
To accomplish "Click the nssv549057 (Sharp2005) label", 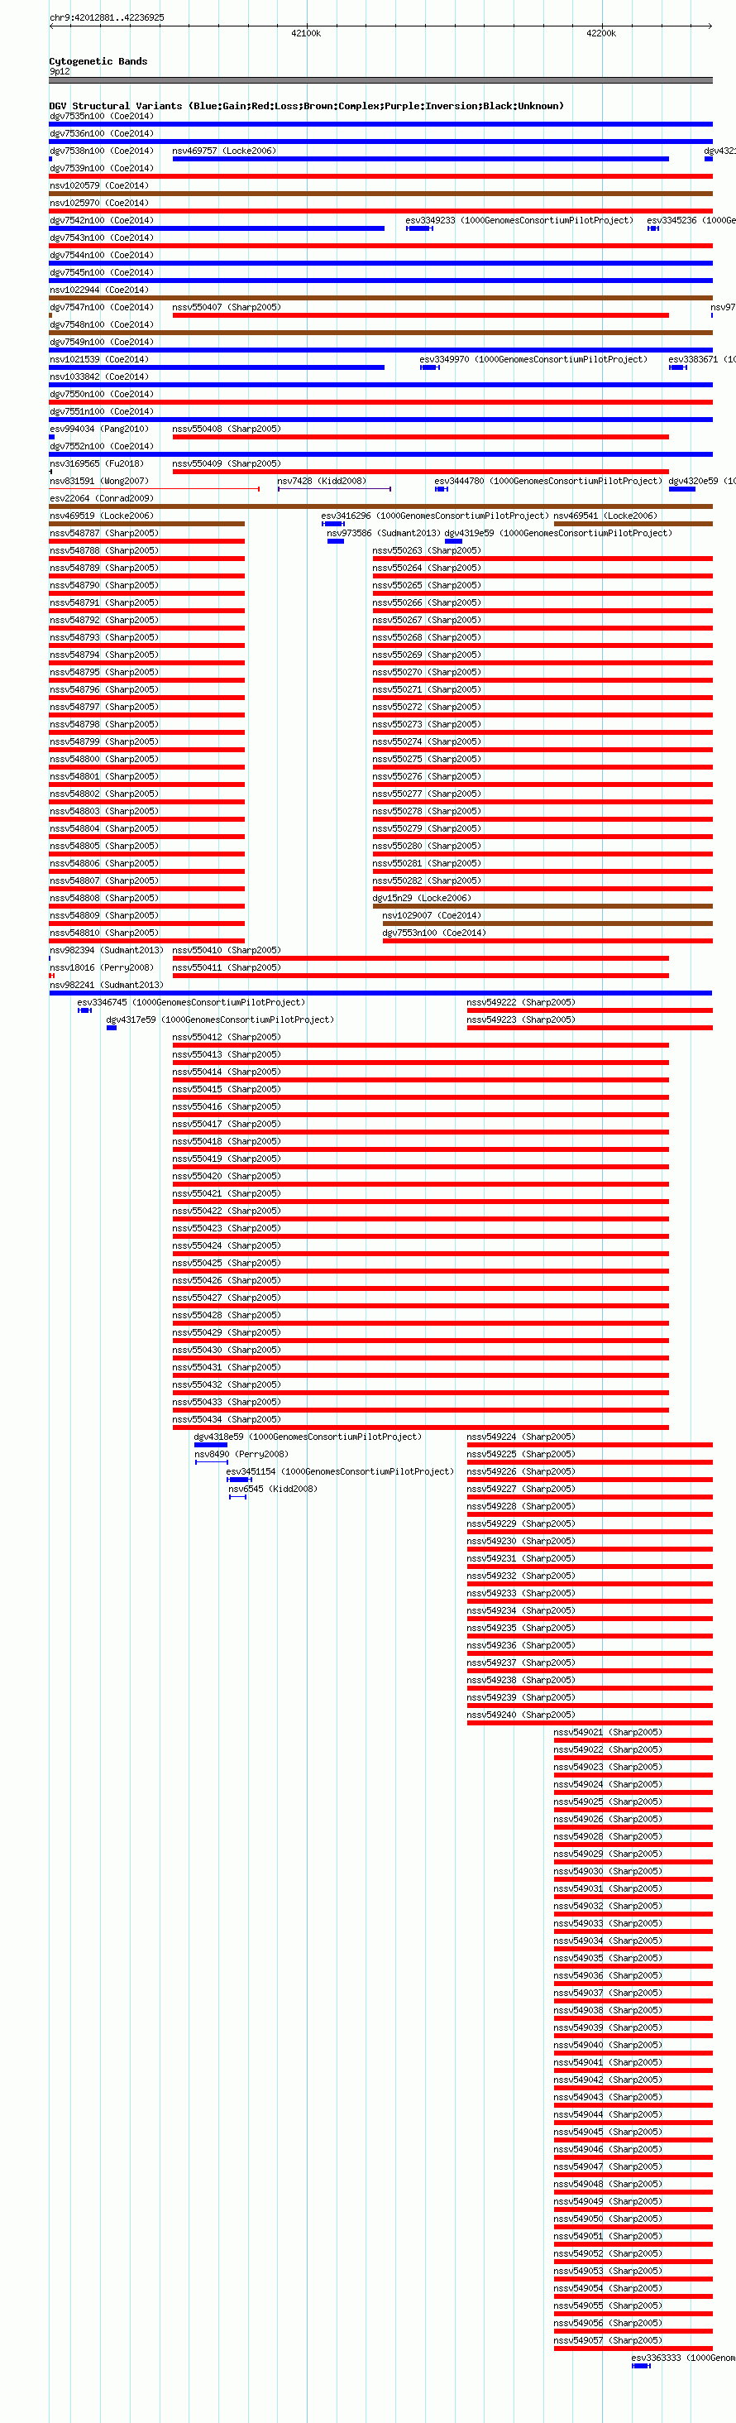I will coord(607,2341).
